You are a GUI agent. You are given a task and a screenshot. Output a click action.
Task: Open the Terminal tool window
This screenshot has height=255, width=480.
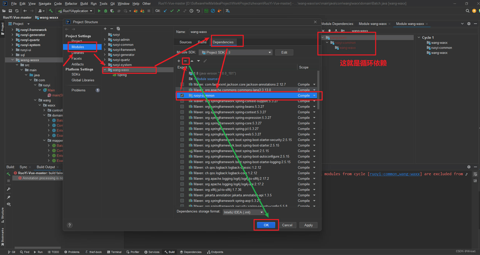point(114,252)
